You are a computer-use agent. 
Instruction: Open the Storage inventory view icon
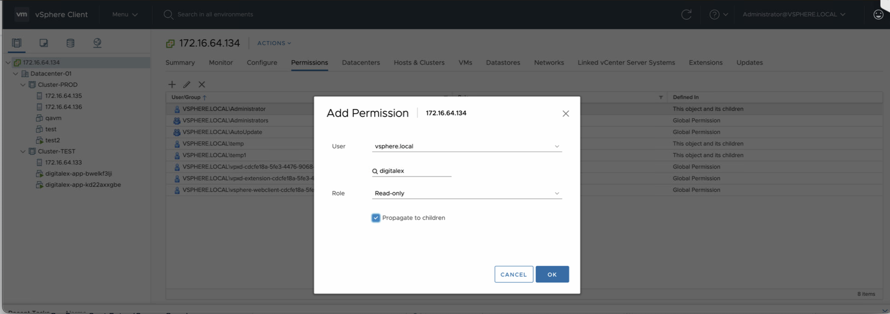tap(70, 43)
